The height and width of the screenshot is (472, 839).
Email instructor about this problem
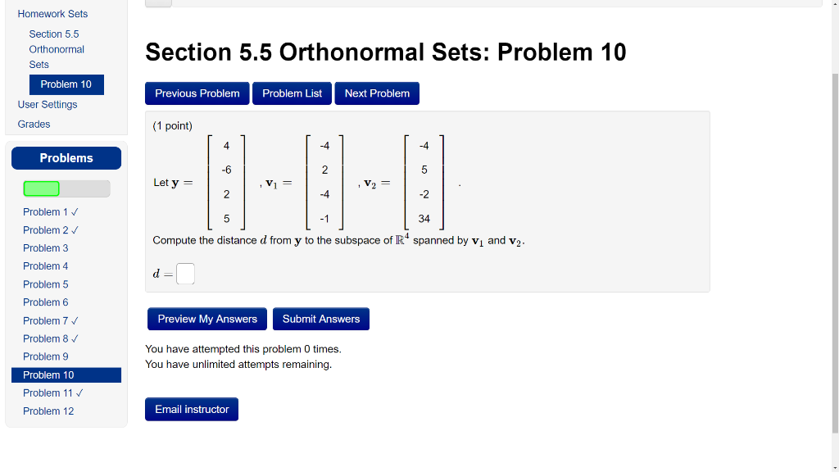coord(191,409)
